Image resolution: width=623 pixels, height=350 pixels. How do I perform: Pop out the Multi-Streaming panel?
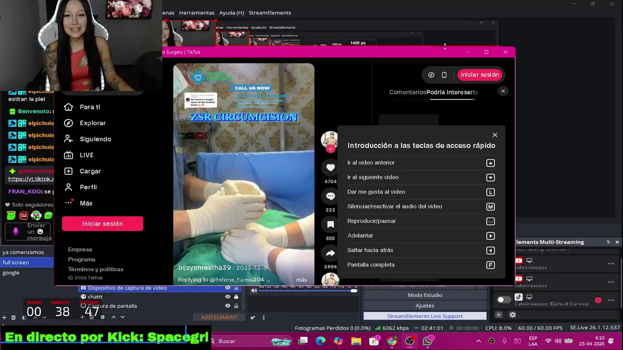click(608, 242)
